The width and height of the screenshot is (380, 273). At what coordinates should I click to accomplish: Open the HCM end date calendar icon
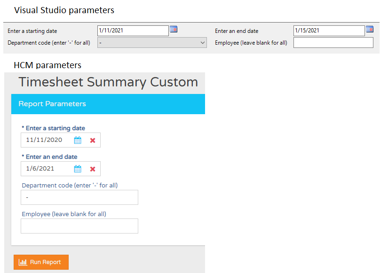click(78, 169)
